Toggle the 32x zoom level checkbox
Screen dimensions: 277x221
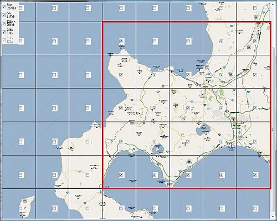point(4,7)
